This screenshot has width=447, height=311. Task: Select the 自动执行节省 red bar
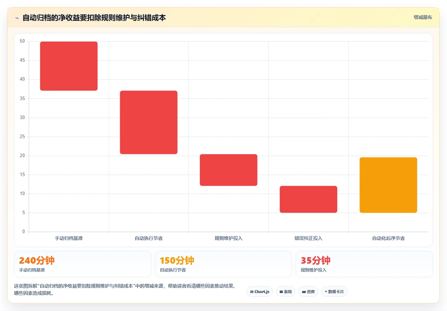coord(149,122)
